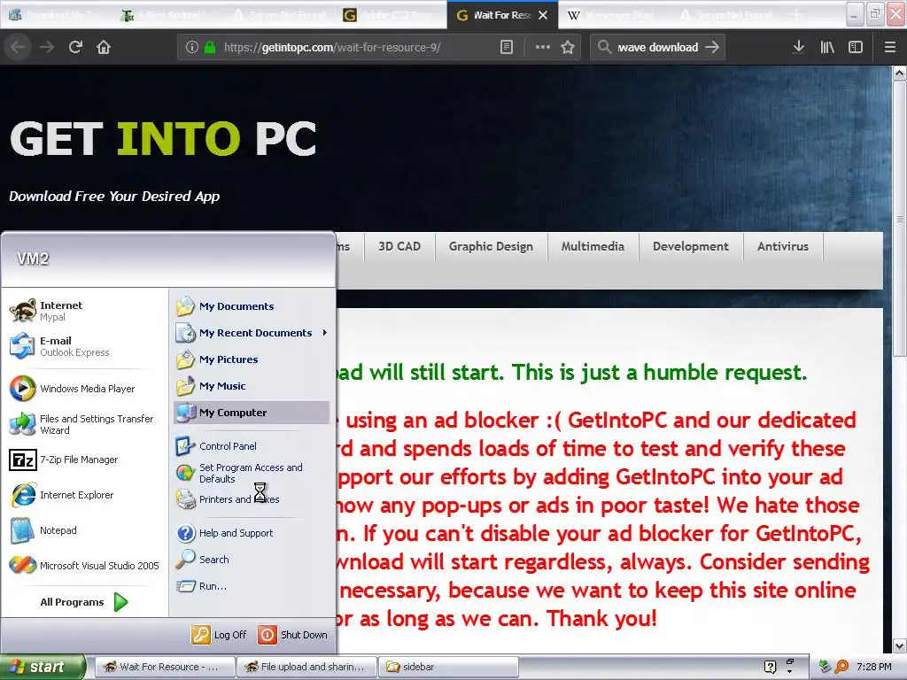Open the Development category
Screen dimensions: 907x680
pos(690,246)
